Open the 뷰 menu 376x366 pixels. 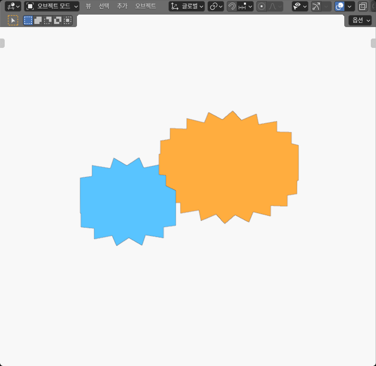coord(88,6)
